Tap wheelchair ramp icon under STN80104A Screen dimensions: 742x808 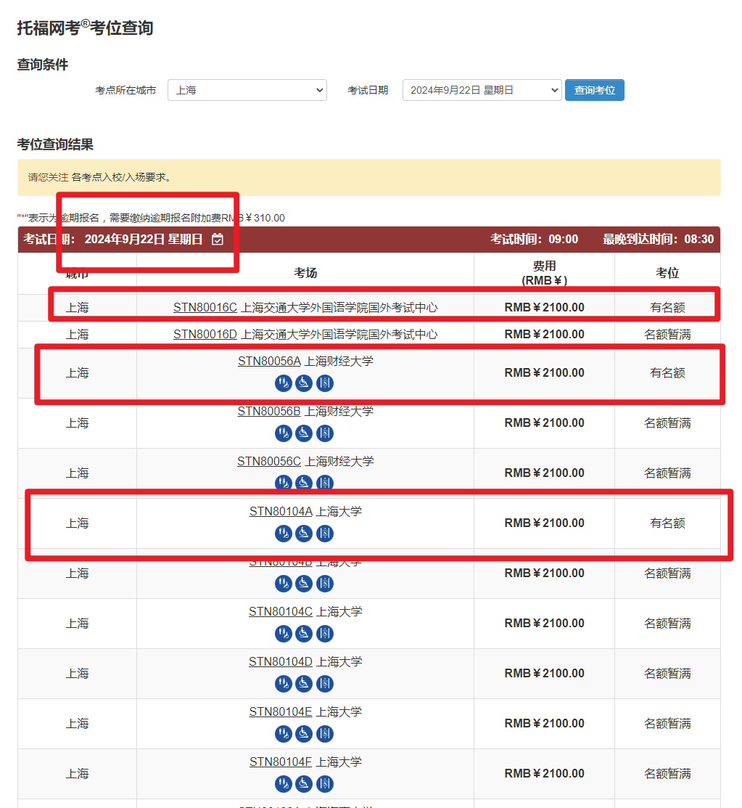(304, 534)
